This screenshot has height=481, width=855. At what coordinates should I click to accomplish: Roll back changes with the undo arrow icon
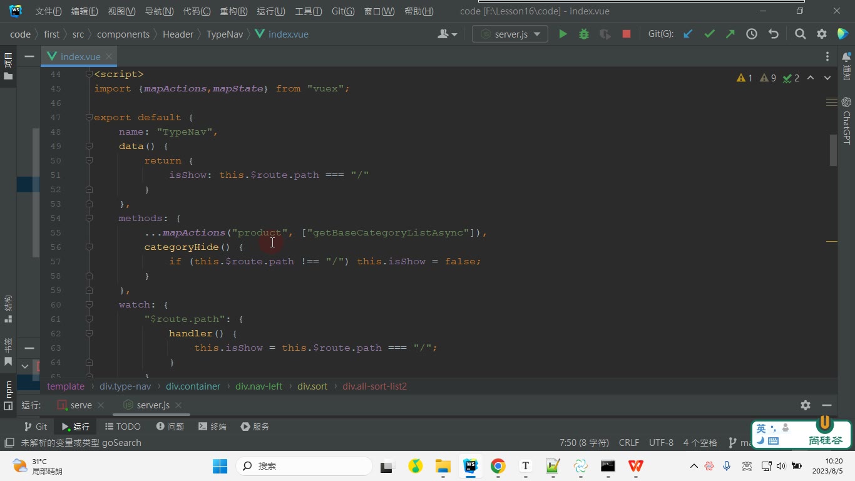click(774, 34)
